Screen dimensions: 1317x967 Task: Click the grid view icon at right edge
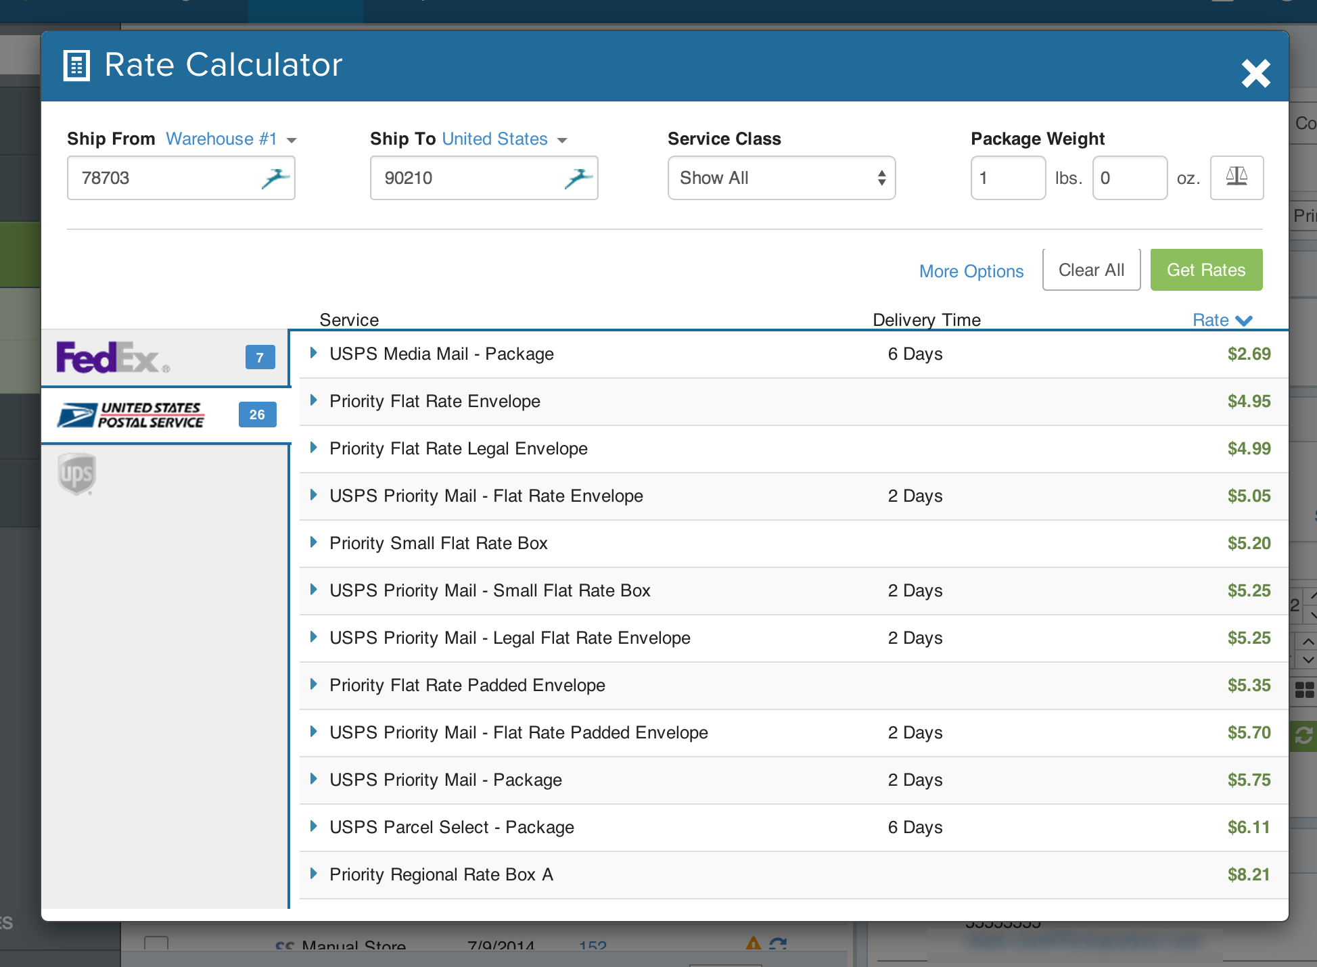pyautogui.click(x=1303, y=690)
